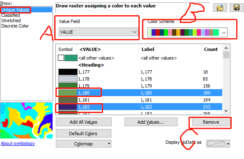Click label cell 1,180
The width and height of the screenshot is (244, 159).
146,93
